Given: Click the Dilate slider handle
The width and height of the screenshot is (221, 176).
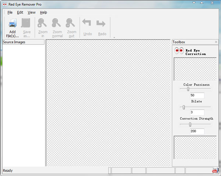Looking at the screenshot, I should click(x=184, y=107).
